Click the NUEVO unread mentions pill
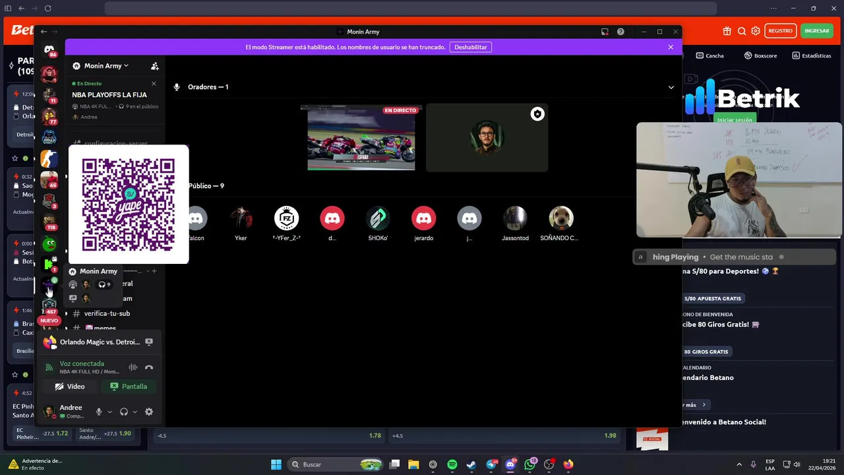The height and width of the screenshot is (475, 844). click(49, 321)
